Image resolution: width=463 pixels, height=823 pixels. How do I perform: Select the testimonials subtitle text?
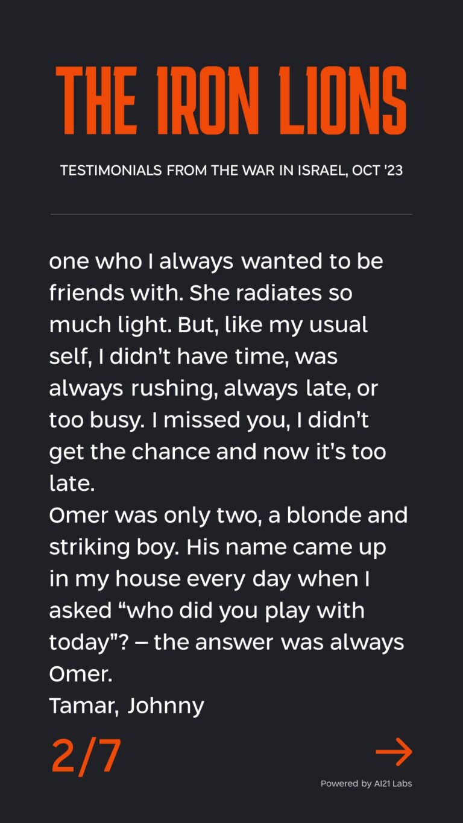pyautogui.click(x=231, y=170)
